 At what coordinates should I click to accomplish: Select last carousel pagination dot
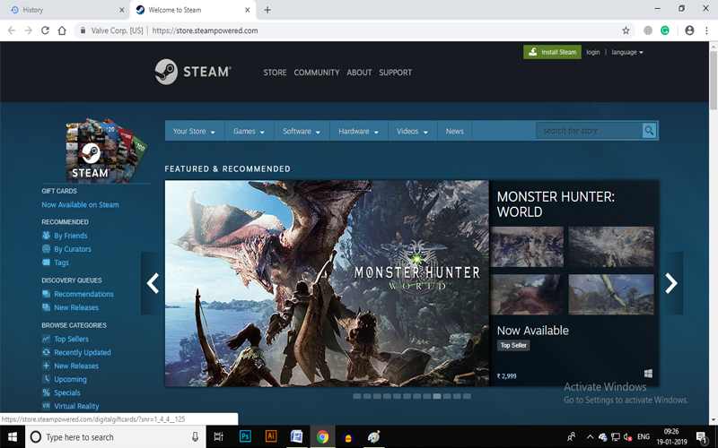coord(467,396)
